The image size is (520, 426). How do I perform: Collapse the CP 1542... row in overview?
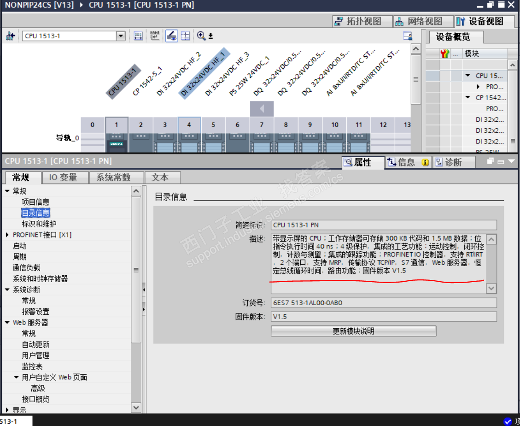(468, 97)
